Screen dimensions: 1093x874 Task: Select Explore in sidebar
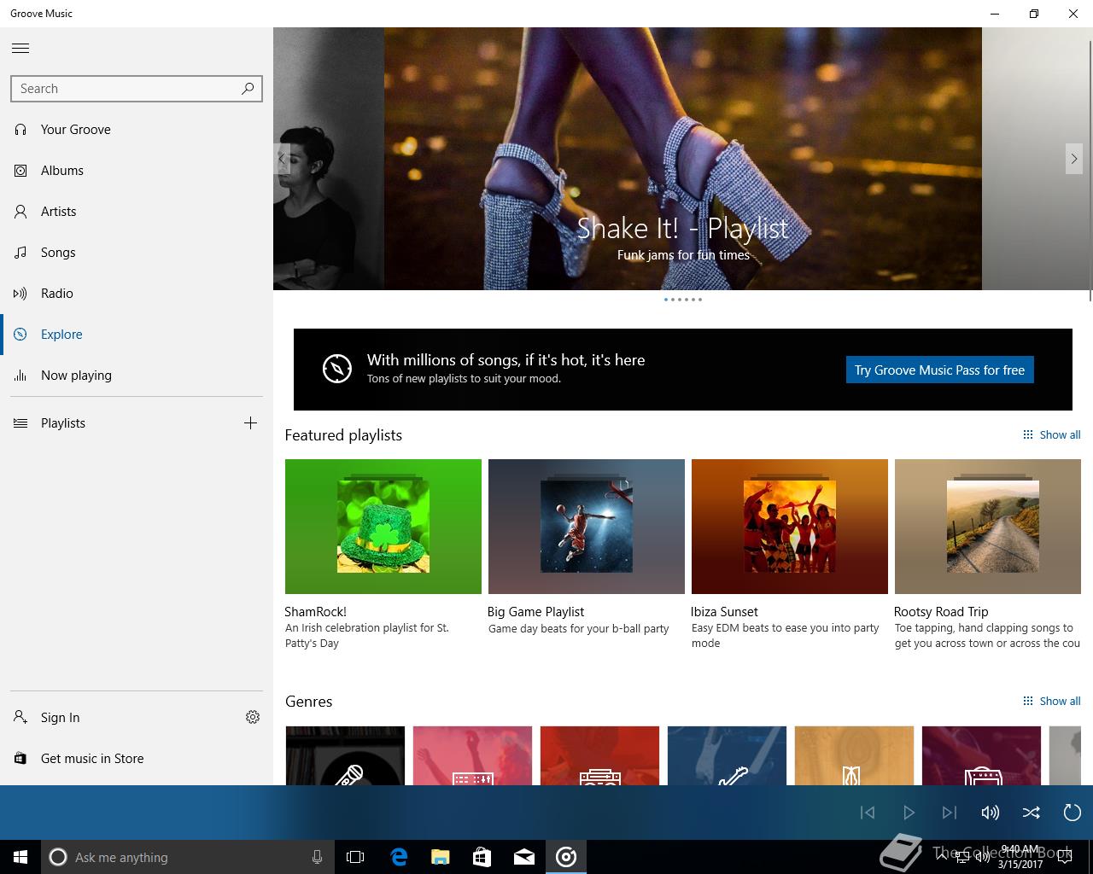point(137,335)
